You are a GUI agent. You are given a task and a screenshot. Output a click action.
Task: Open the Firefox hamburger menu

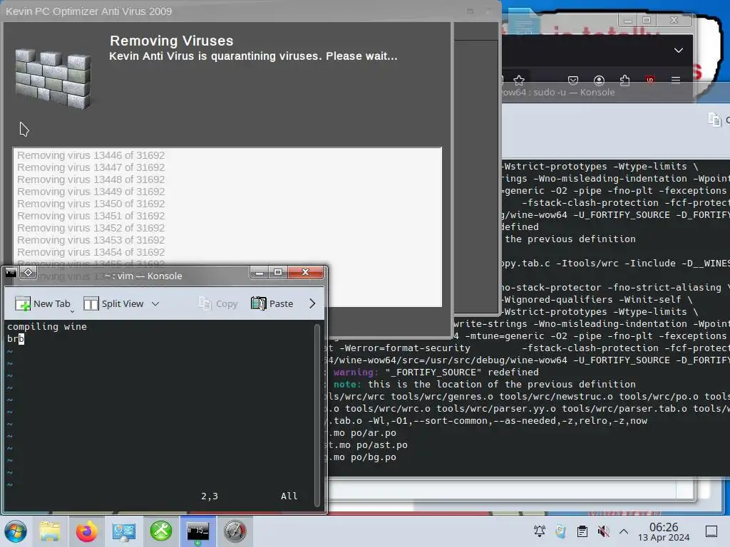[676, 80]
